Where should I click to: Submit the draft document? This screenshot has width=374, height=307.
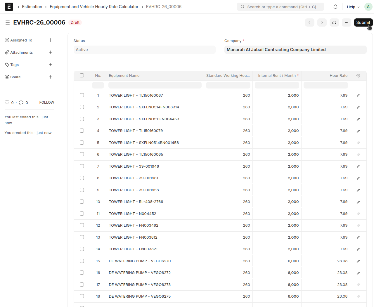(x=363, y=22)
